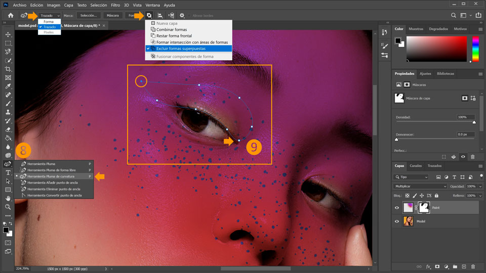This screenshot has height=273, width=486.
Task: Click the Densidad slider handle
Action: point(474,122)
